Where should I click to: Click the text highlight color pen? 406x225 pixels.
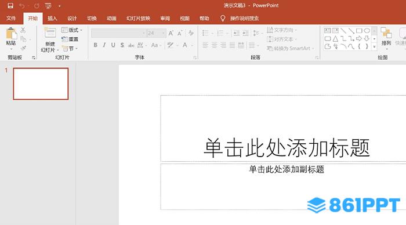[x=171, y=45]
